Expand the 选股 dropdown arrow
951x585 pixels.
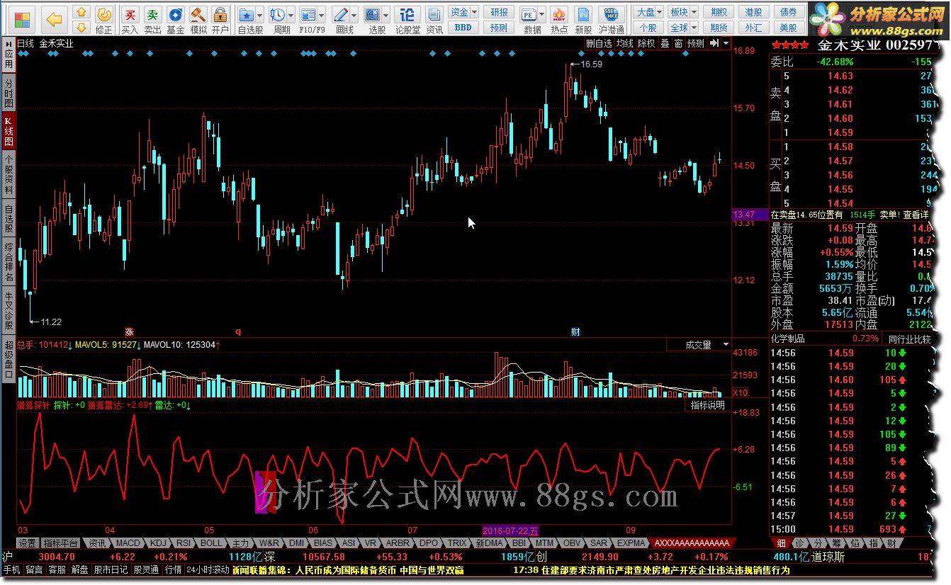(x=386, y=15)
